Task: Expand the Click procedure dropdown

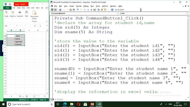Action: (x=187, y=13)
